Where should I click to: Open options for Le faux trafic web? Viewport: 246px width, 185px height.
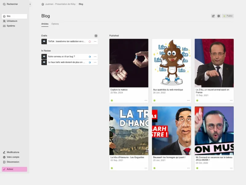coord(95,62)
